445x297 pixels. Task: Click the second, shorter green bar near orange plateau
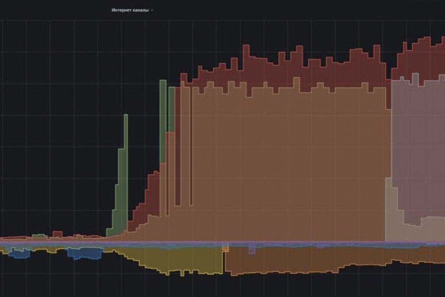click(x=171, y=109)
